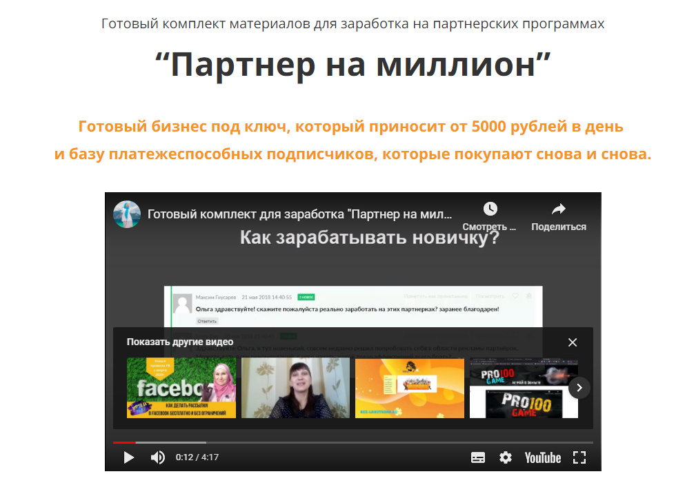
Task: Open the suggested video with woman speaking
Action: click(295, 388)
